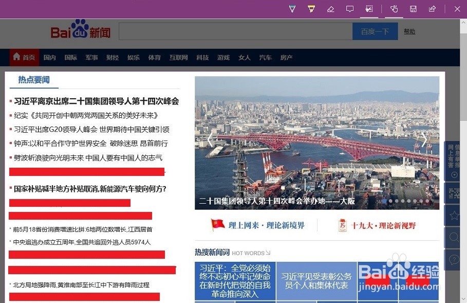
Task: Open headline 国家补贴减半地方补贴取消,新能源汽车驶向何方?
Action: coord(90,189)
